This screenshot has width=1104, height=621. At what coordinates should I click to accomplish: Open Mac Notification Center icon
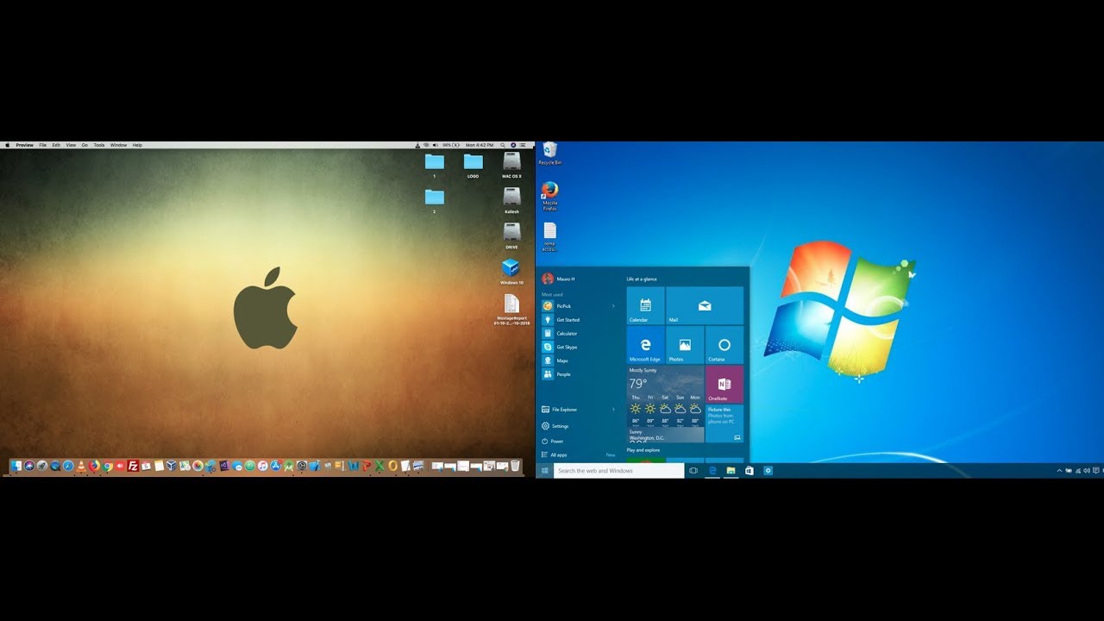[x=524, y=145]
